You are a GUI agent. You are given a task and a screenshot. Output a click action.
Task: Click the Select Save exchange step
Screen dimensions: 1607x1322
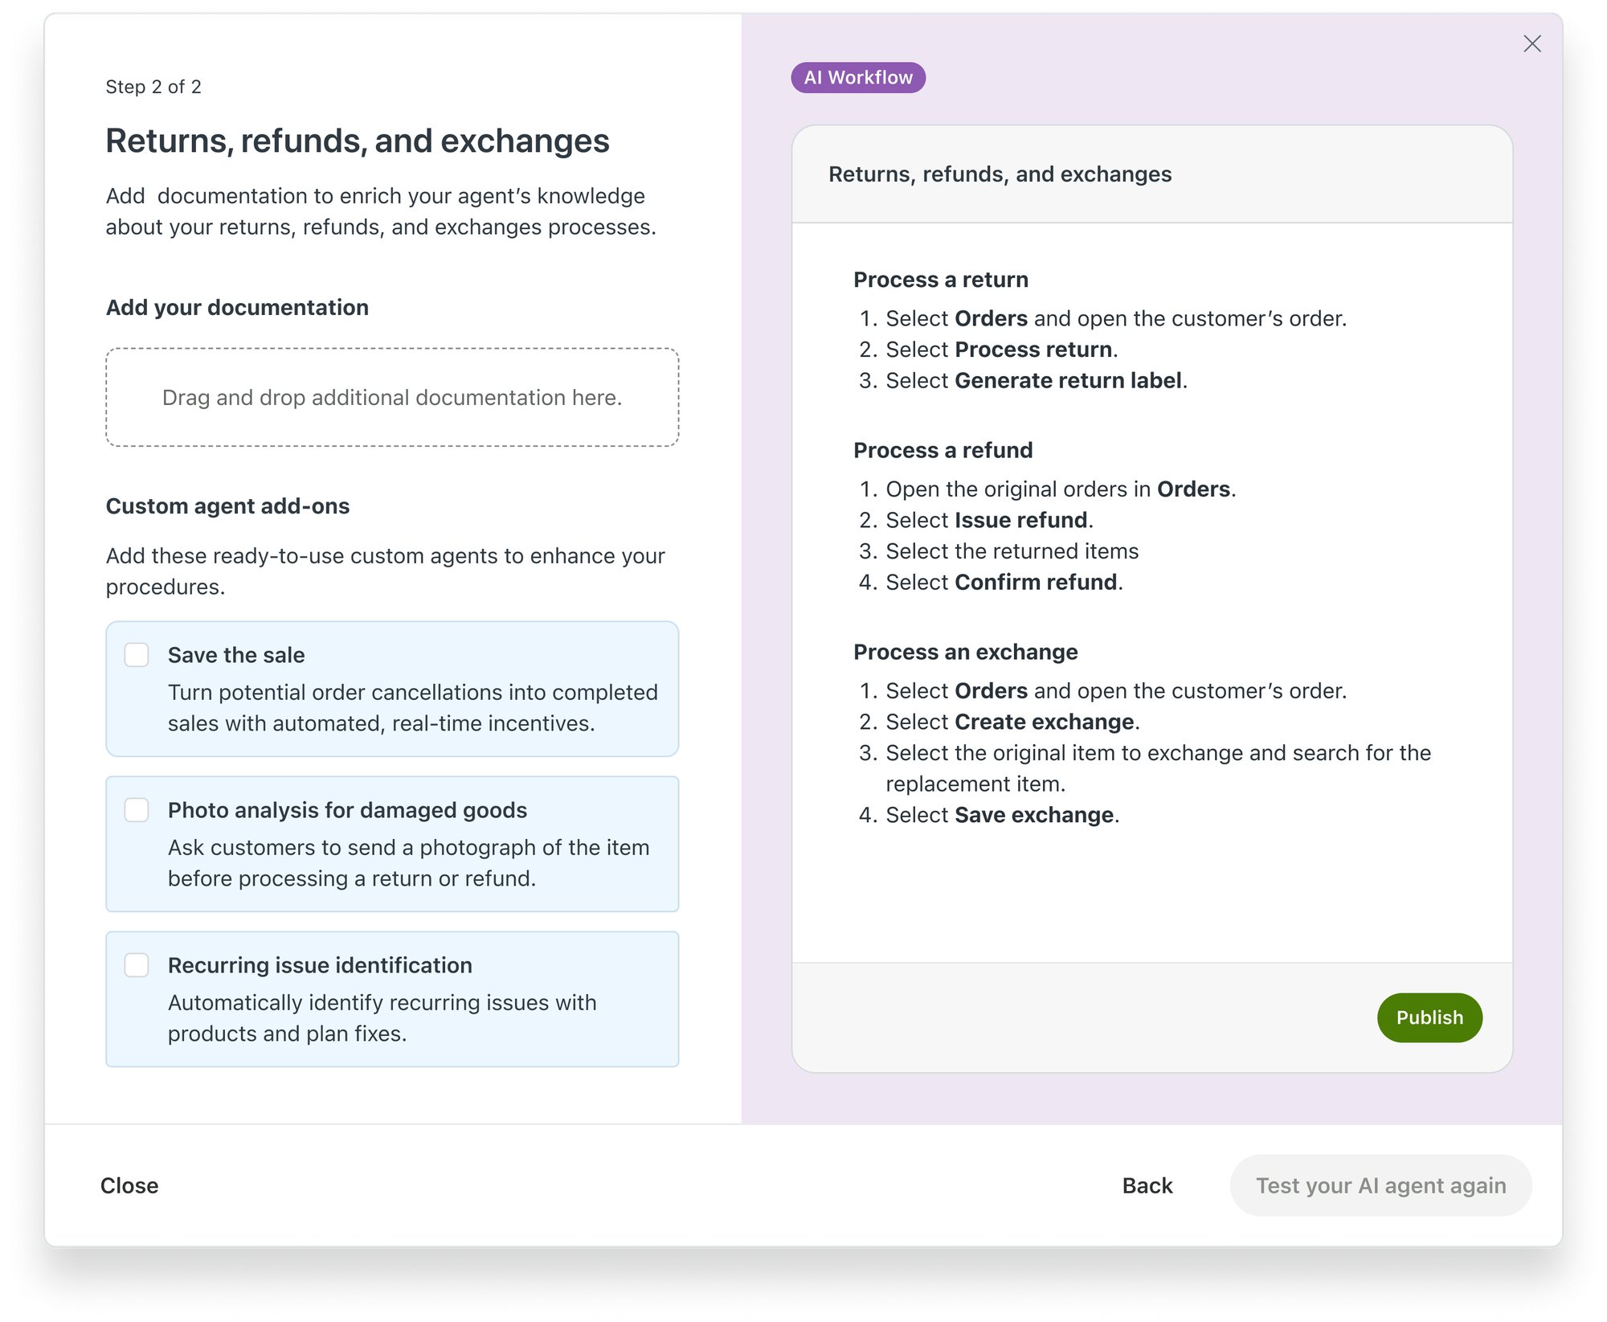coord(1003,815)
